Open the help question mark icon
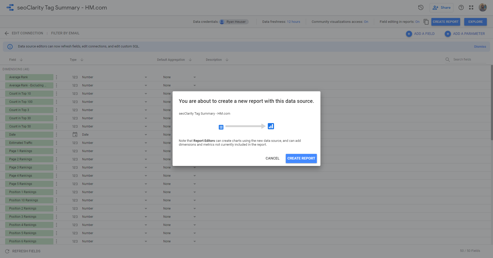 click(x=461, y=8)
